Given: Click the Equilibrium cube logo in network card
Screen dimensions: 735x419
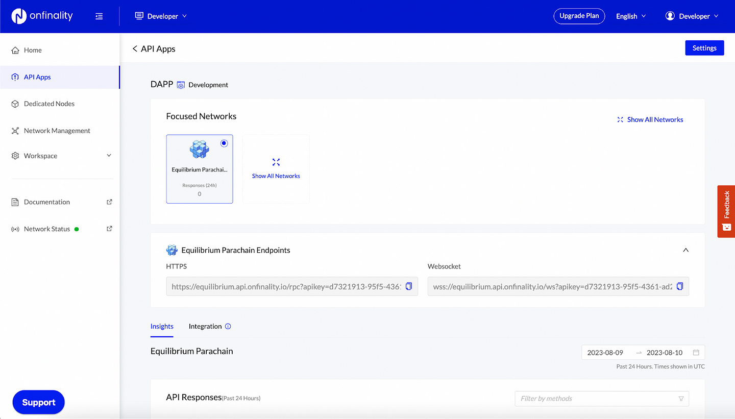Looking at the screenshot, I should click(199, 150).
